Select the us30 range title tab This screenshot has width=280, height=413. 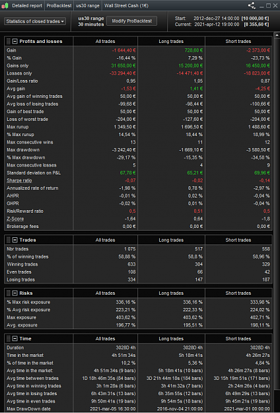pyautogui.click(x=88, y=5)
